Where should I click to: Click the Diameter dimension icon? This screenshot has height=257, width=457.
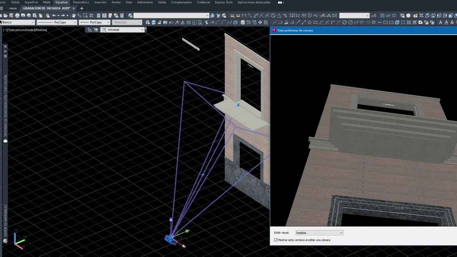tap(273, 16)
